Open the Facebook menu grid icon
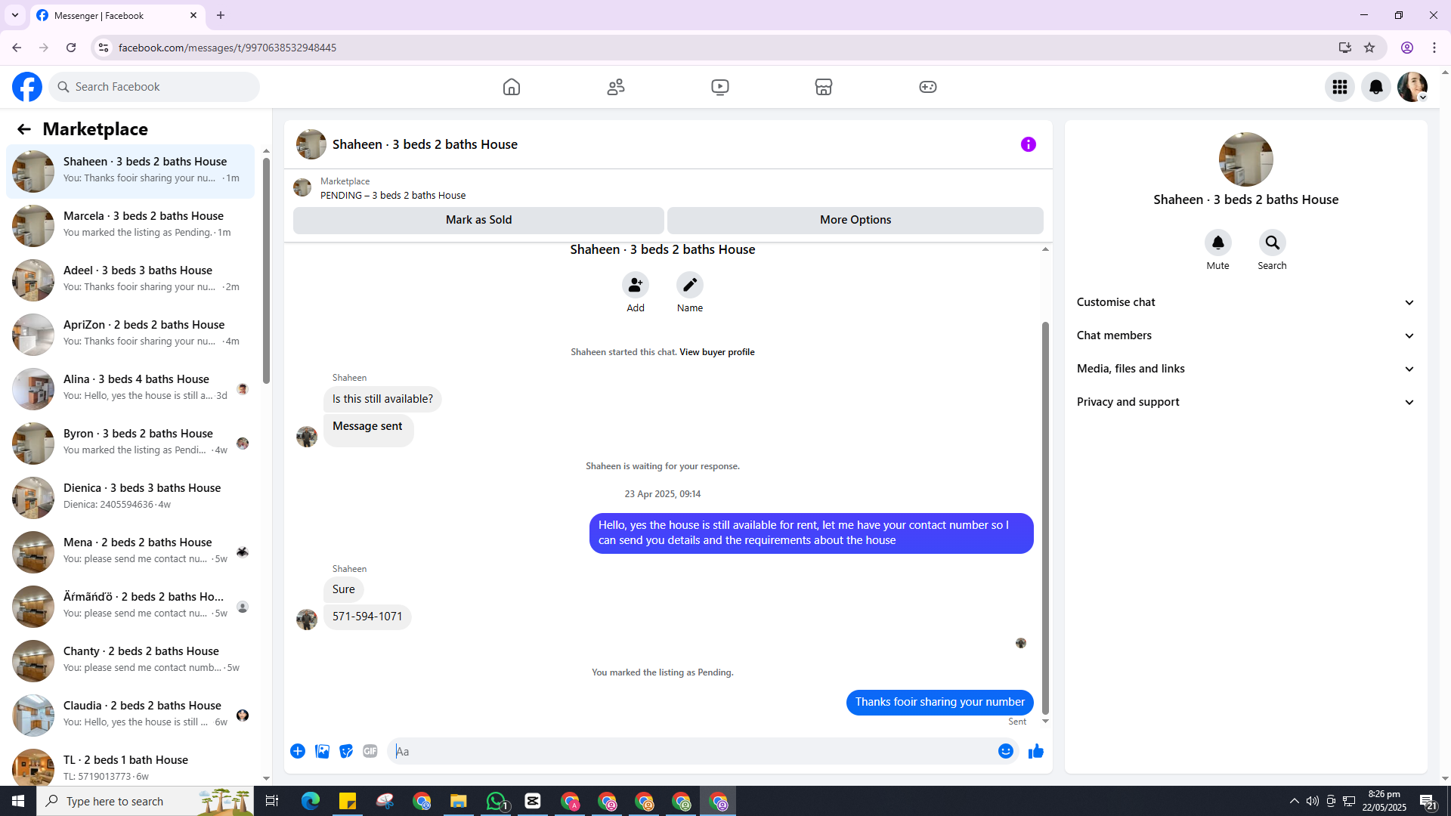This screenshot has width=1451, height=816. coord(1340,87)
